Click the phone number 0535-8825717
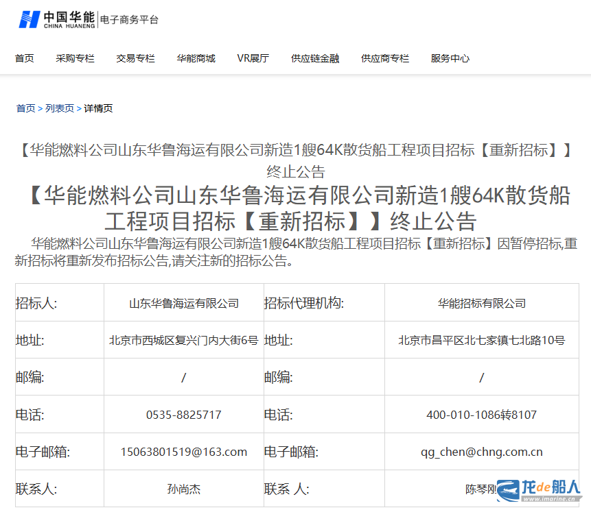 point(183,415)
